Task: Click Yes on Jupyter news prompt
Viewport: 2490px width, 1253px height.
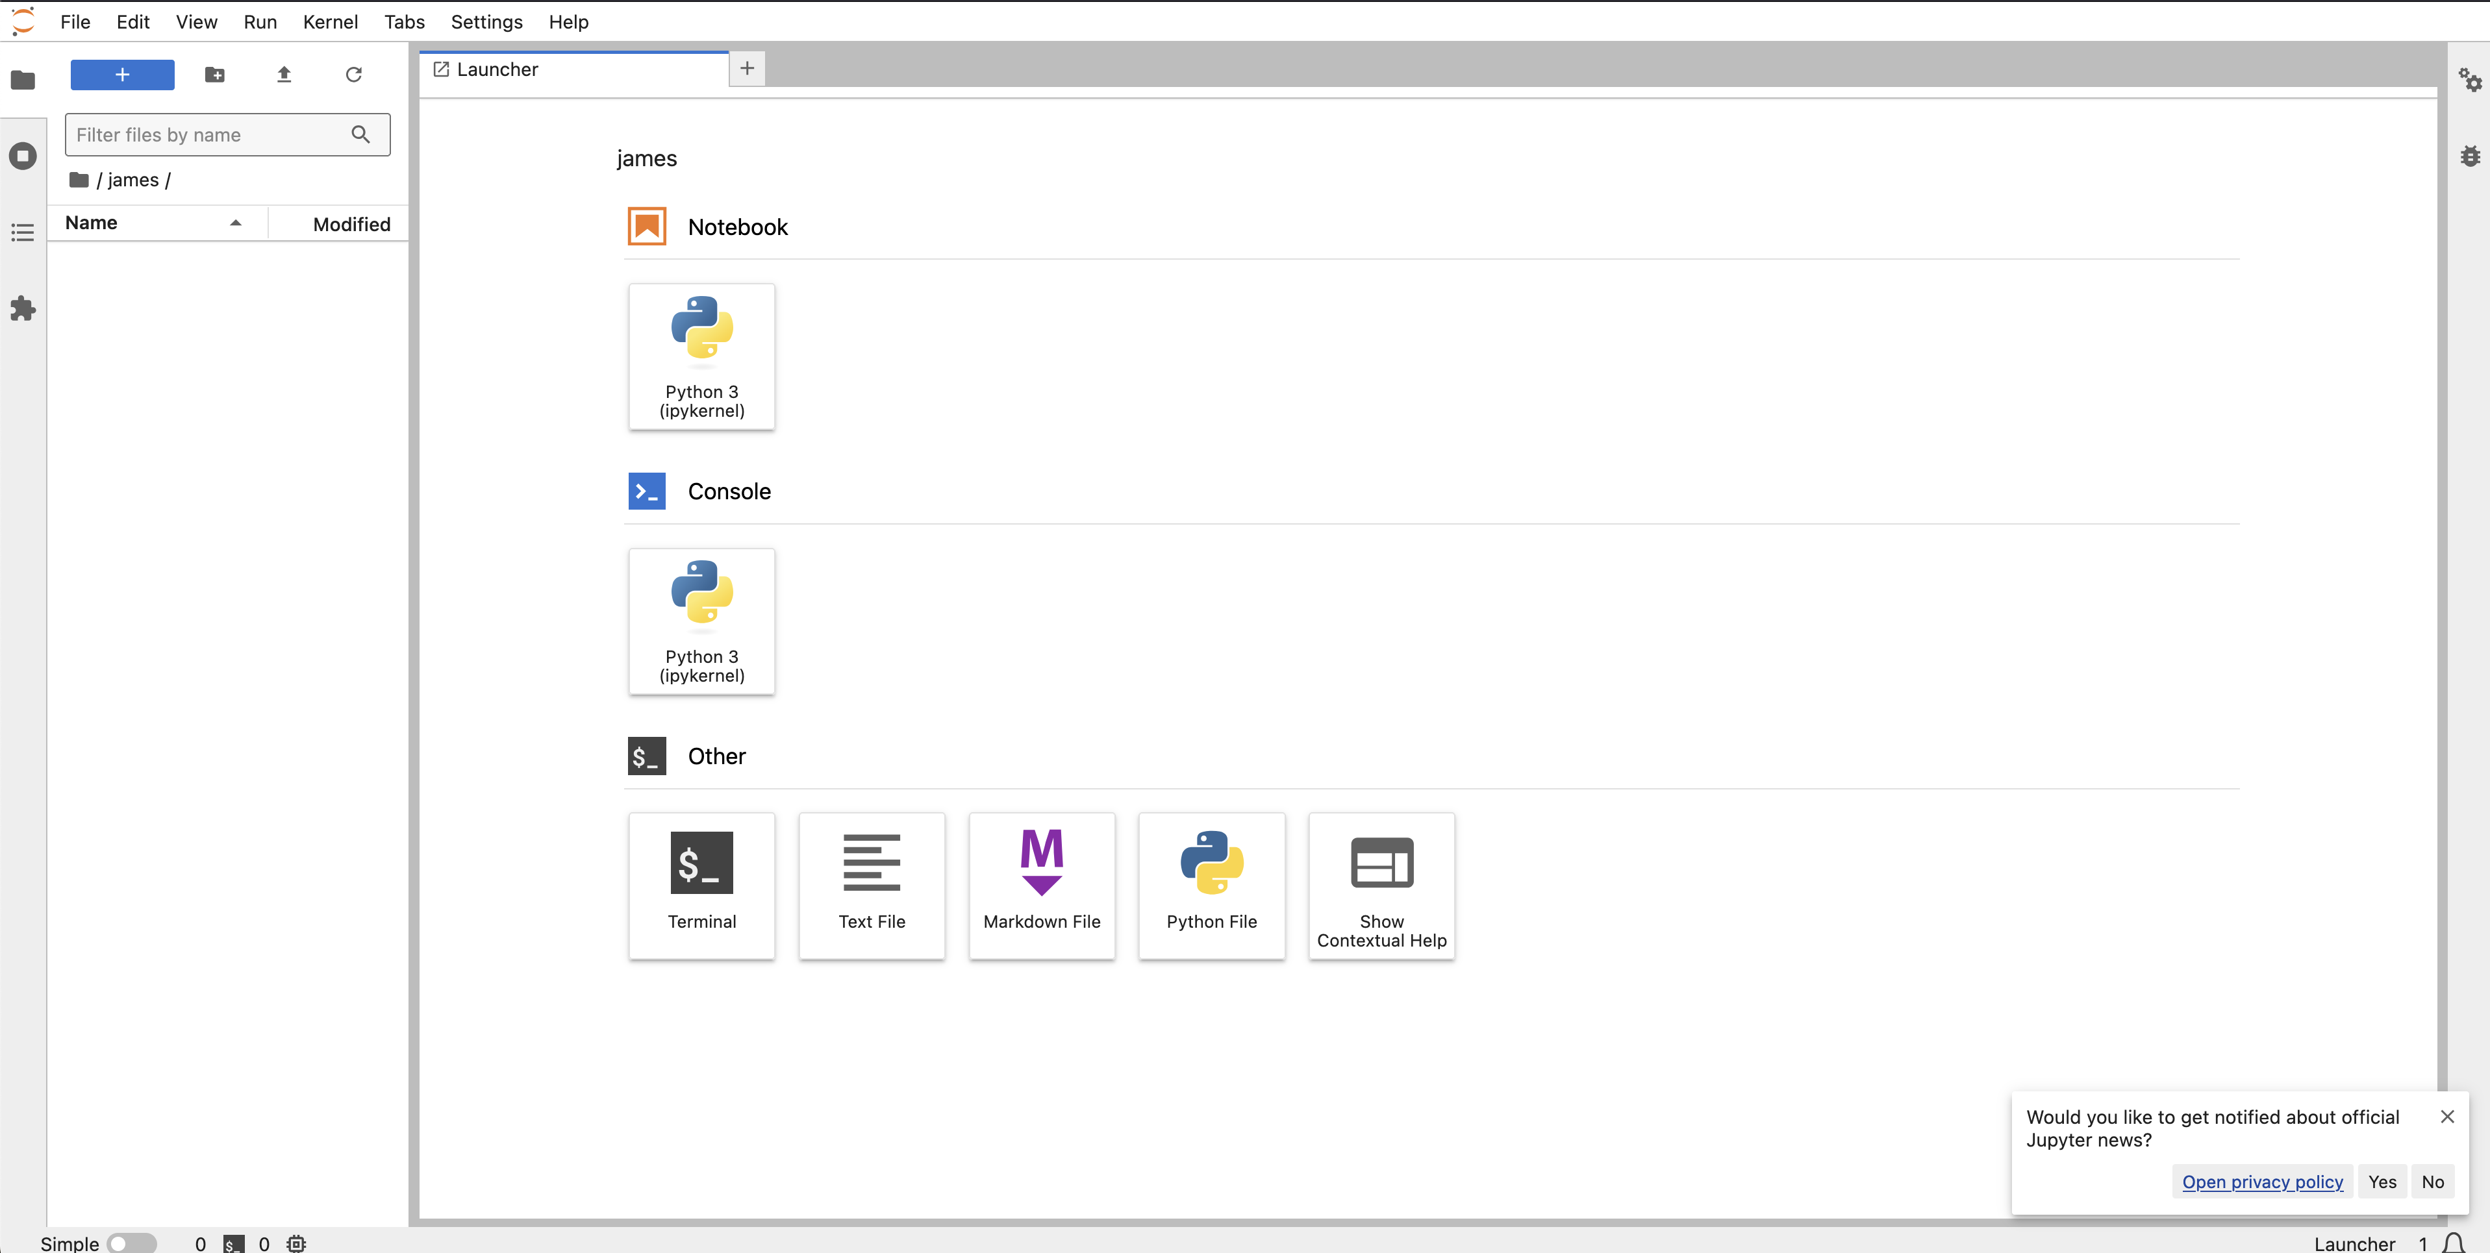Action: coord(2382,1182)
